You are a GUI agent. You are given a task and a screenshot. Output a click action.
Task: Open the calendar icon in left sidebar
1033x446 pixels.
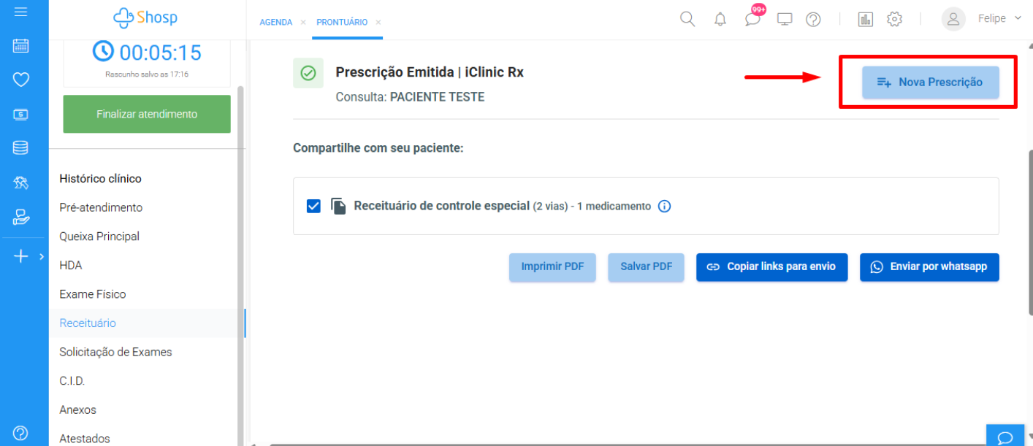coord(20,46)
